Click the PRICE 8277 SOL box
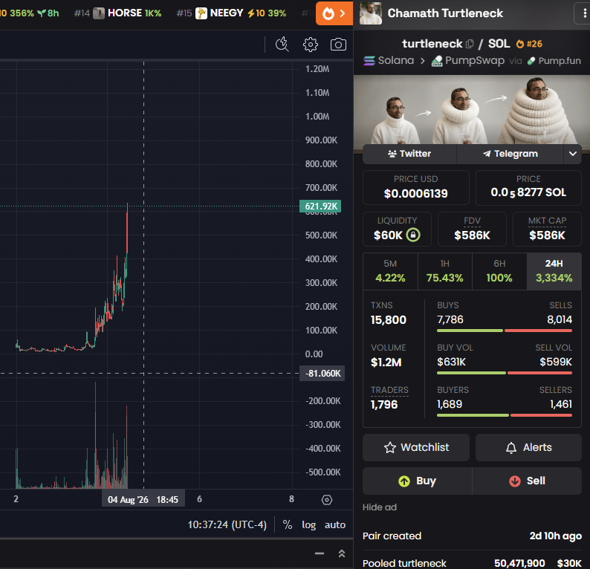This screenshot has width=590, height=569. tap(528, 188)
